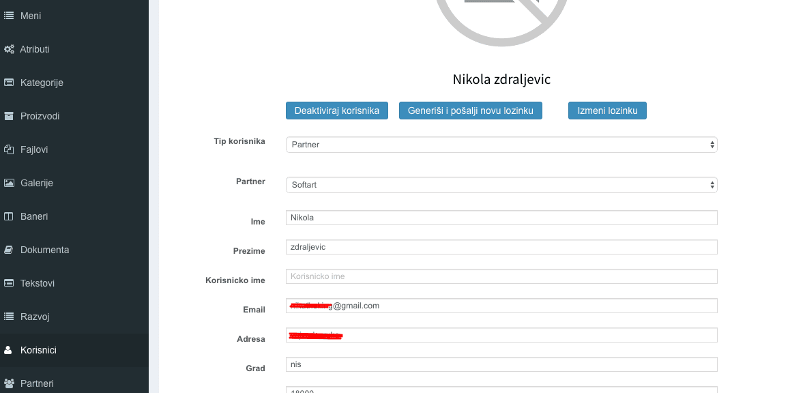The width and height of the screenshot is (790, 393).
Task: Go to the Razvoj section
Action: coord(35,317)
